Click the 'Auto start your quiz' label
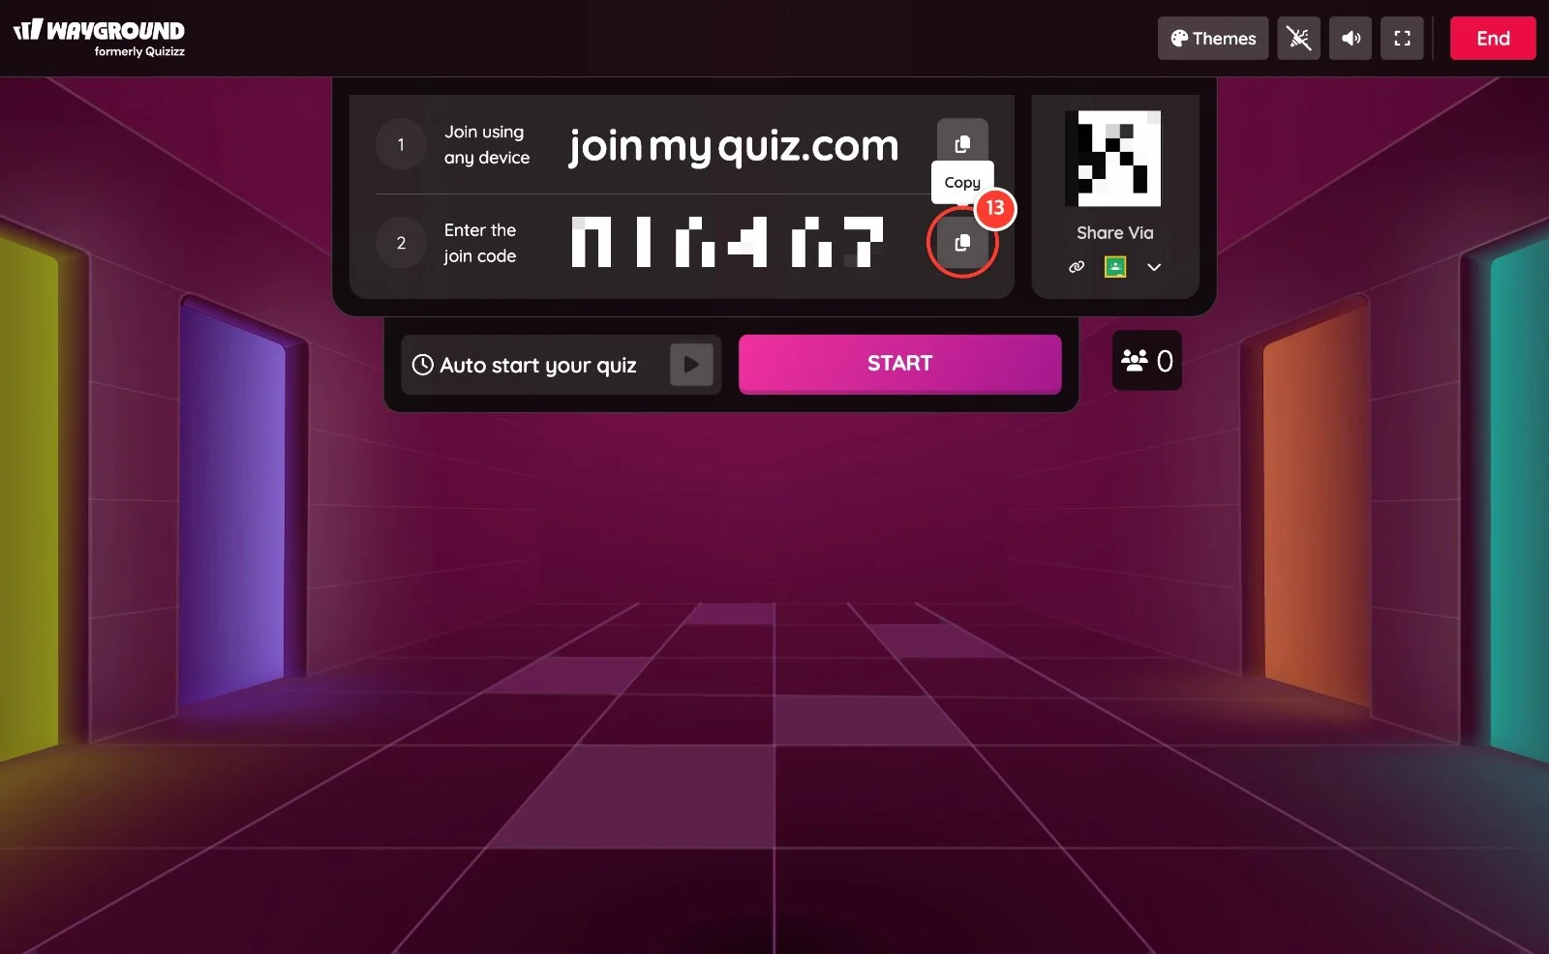Image resolution: width=1549 pixels, height=954 pixels. [538, 366]
